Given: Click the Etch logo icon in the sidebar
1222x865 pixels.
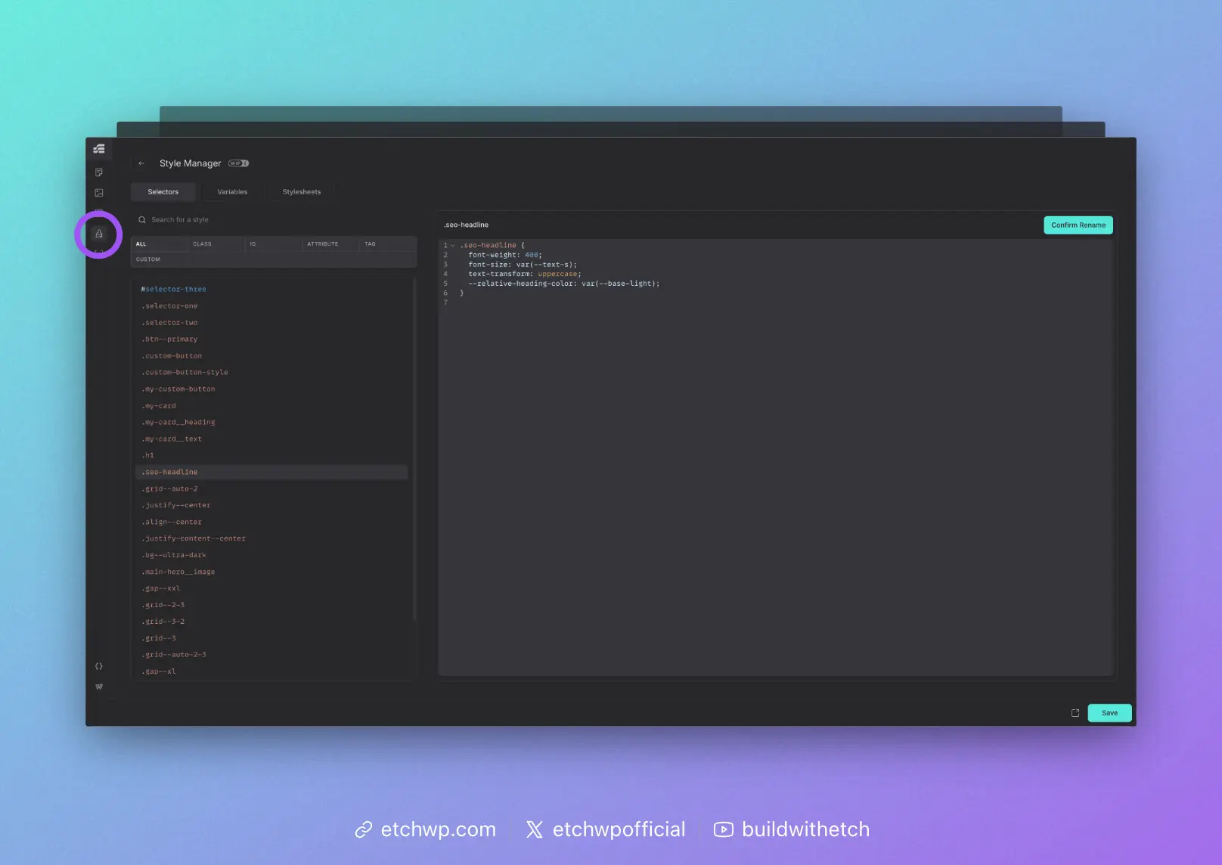Looking at the screenshot, I should coord(99,149).
